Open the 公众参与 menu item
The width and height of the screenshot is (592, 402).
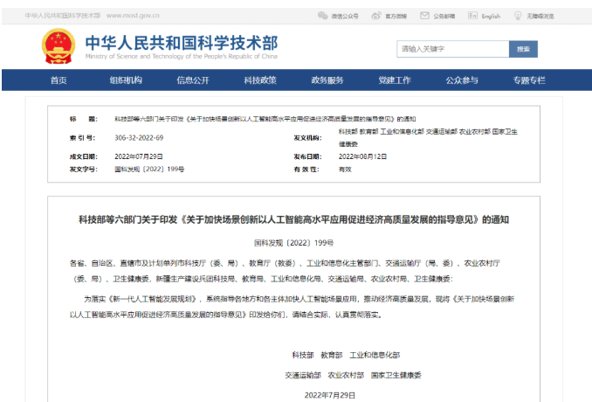coord(462,80)
